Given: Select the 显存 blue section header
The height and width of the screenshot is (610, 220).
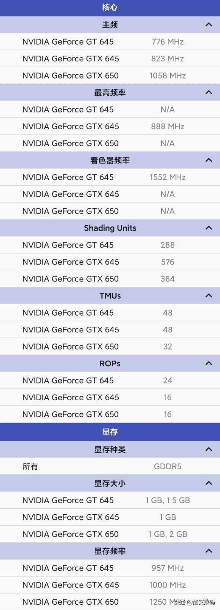Looking at the screenshot, I should click(110, 432).
